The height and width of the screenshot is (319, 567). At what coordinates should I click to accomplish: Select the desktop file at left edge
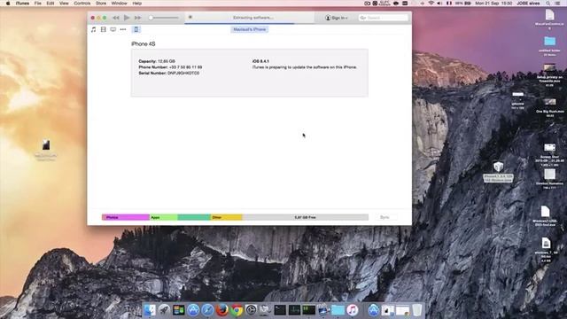[46, 150]
